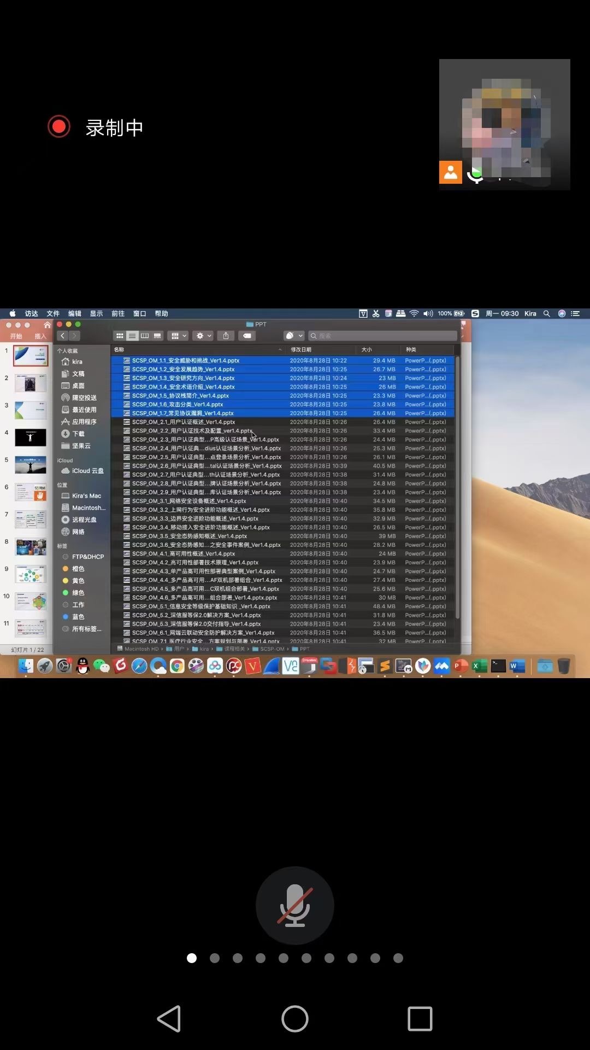Open WeChat from the dock
The image size is (590, 1050).
(x=101, y=666)
